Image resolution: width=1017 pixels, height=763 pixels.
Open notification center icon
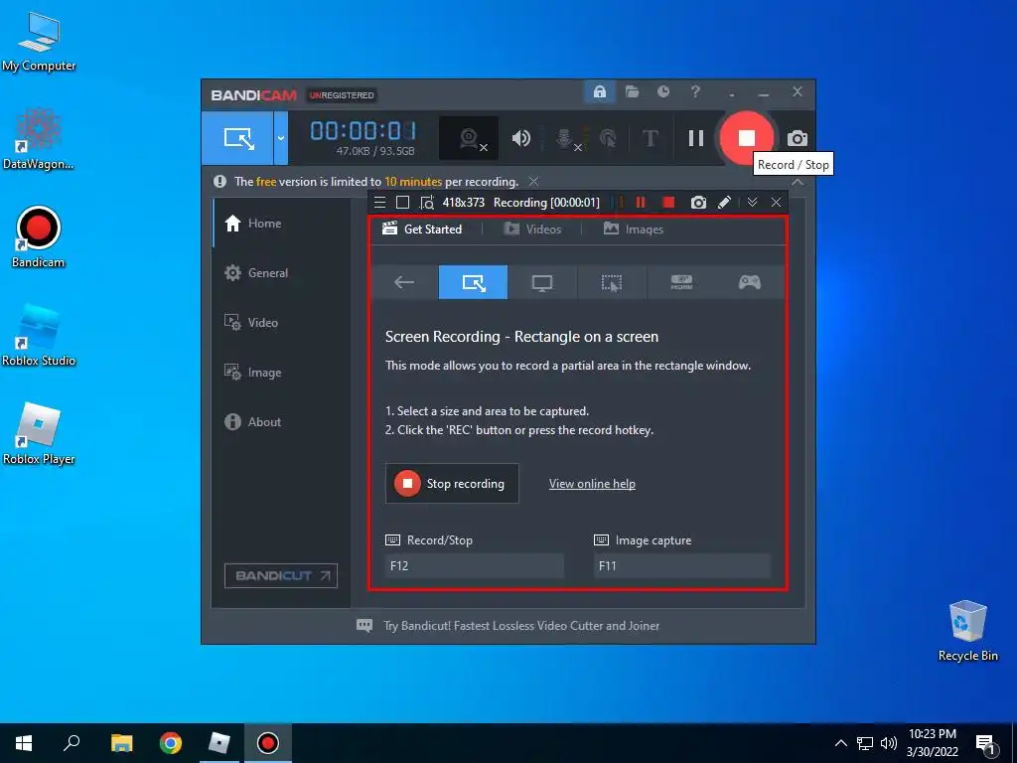pyautogui.click(x=986, y=743)
